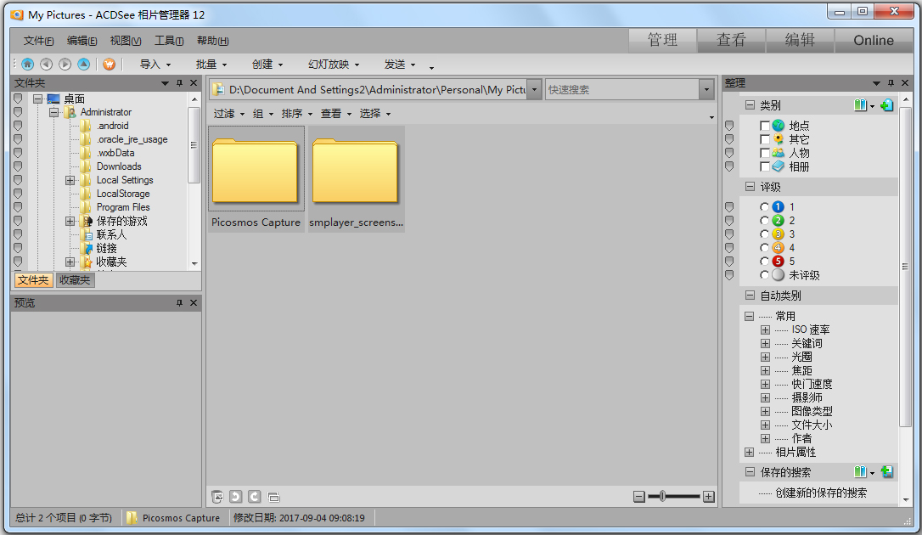
Task: Open the 工具(T) menu
Action: coord(169,41)
